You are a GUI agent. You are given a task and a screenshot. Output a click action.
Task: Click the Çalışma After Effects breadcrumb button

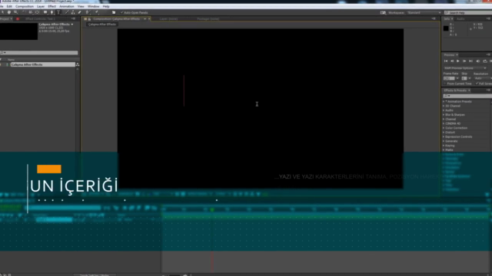click(x=101, y=24)
